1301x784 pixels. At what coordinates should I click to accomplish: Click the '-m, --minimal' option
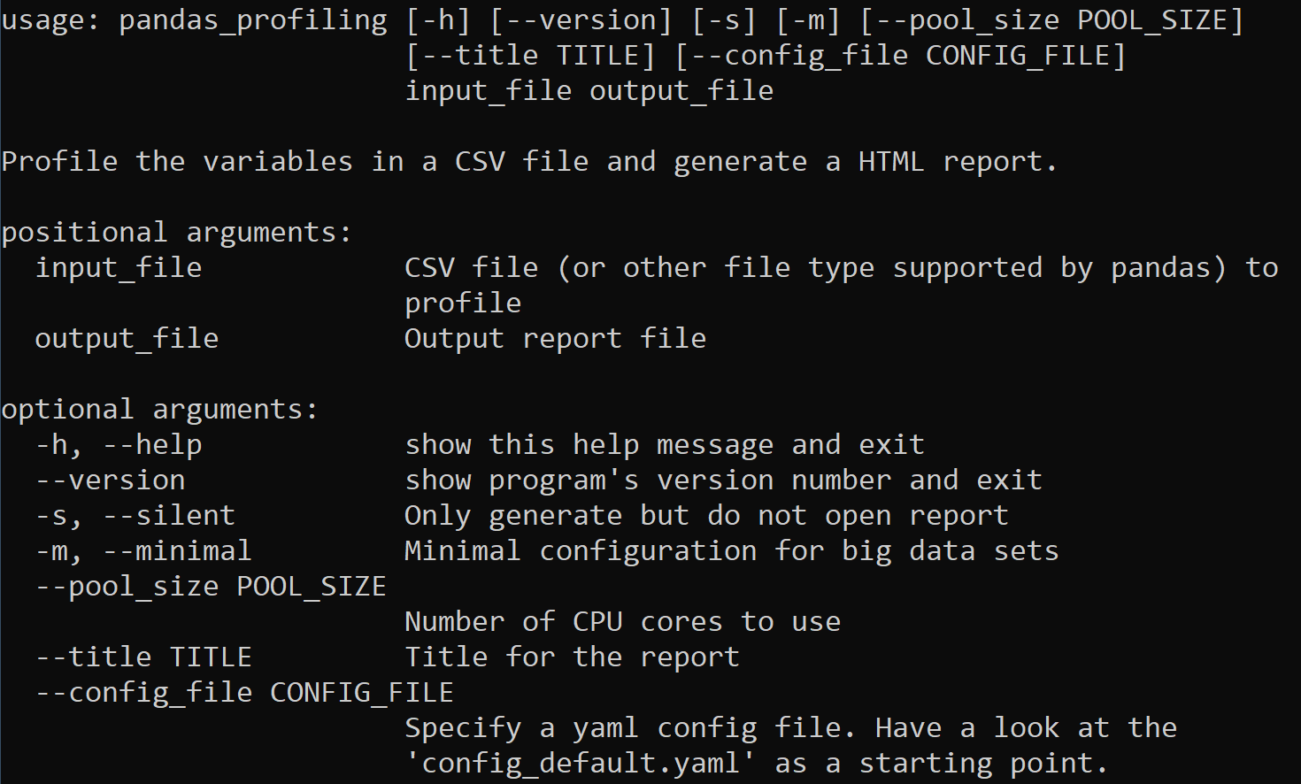(x=143, y=551)
